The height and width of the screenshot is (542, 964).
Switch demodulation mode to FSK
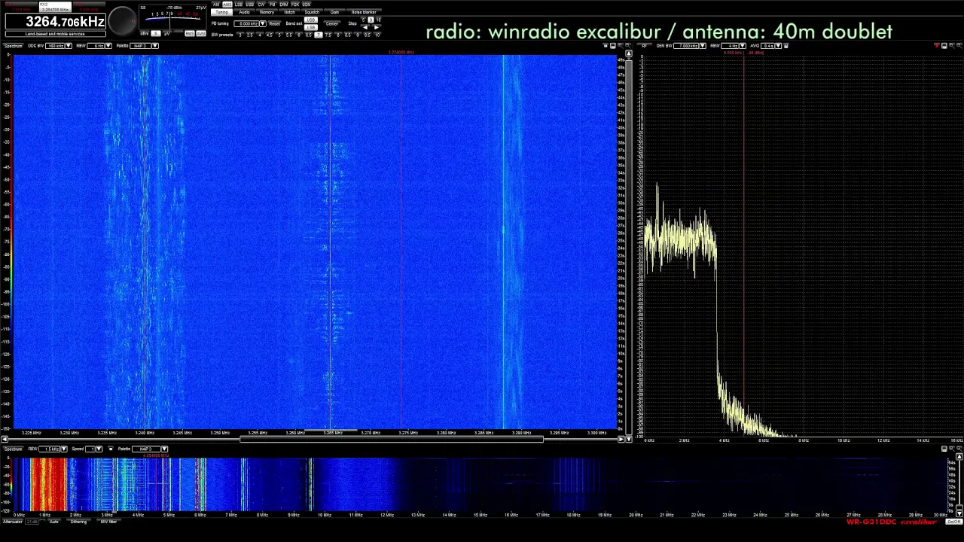(x=295, y=4)
